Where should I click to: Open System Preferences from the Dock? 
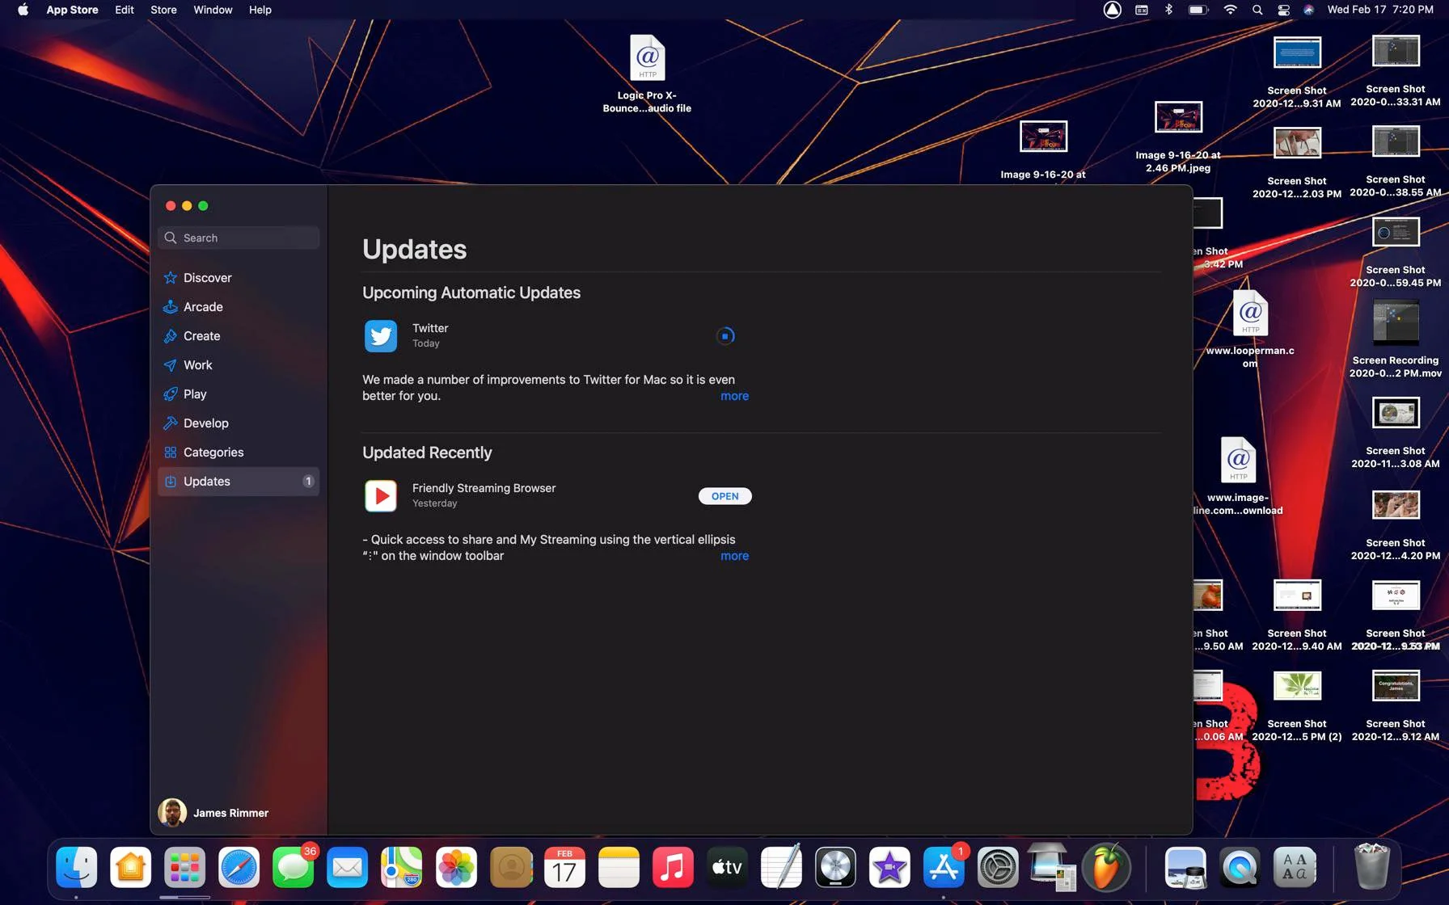click(x=998, y=868)
